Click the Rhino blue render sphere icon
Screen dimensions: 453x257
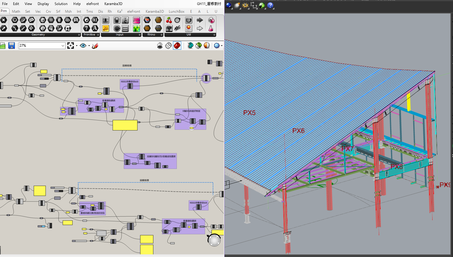tap(229, 5)
